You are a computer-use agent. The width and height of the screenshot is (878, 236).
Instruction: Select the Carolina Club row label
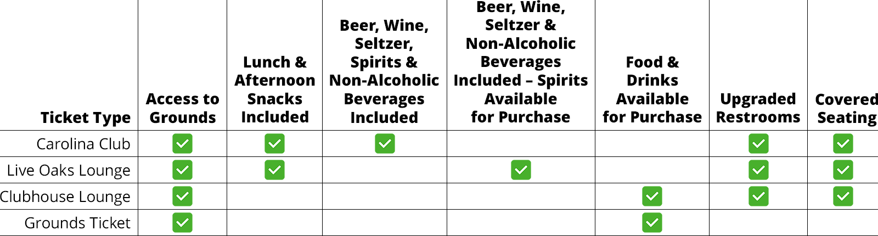[x=83, y=144]
